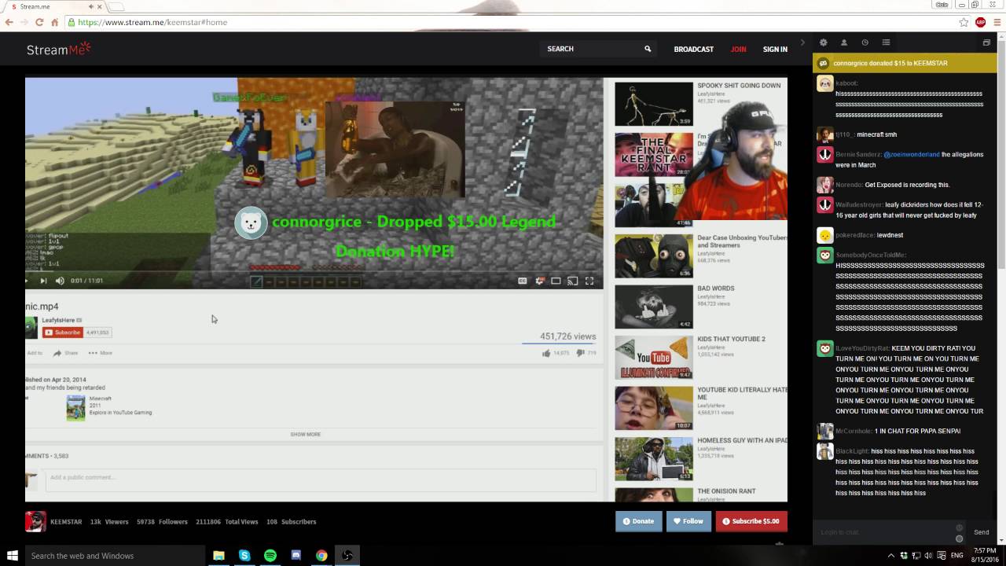This screenshot has width=1006, height=566.
Task: Open HOMELESS GUY WITH AN IPAD video
Action: [654, 459]
